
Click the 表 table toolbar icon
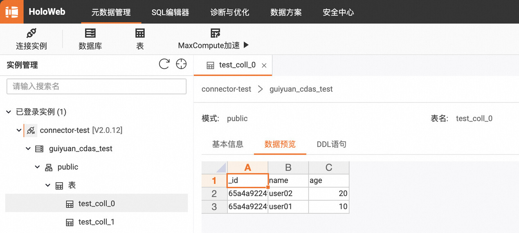140,34
